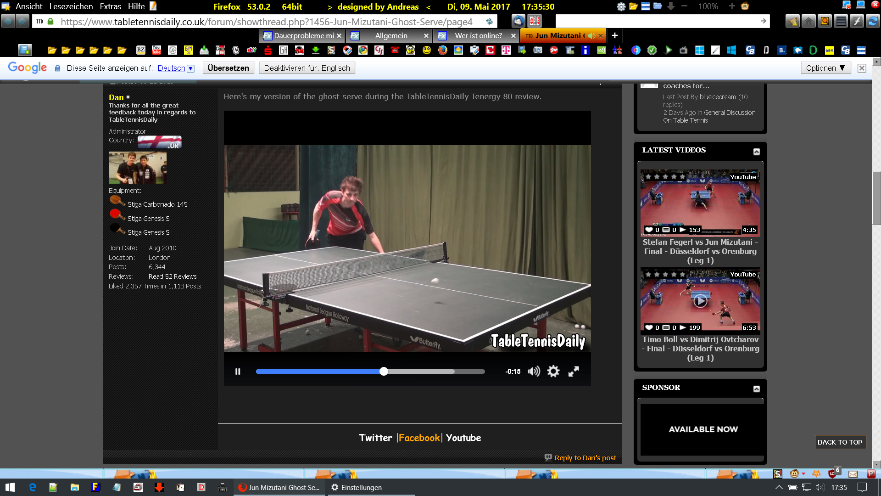Open a new browser tab

click(x=615, y=35)
